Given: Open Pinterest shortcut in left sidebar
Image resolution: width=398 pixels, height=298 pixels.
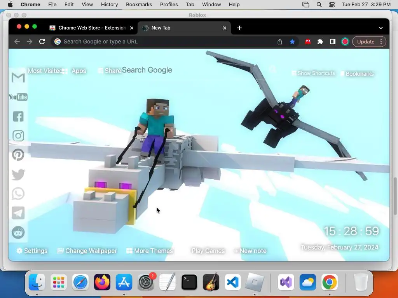Looking at the screenshot, I should point(18,155).
